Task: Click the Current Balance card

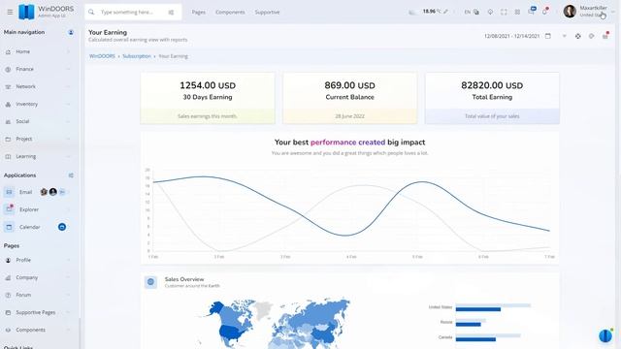Action: coord(349,98)
